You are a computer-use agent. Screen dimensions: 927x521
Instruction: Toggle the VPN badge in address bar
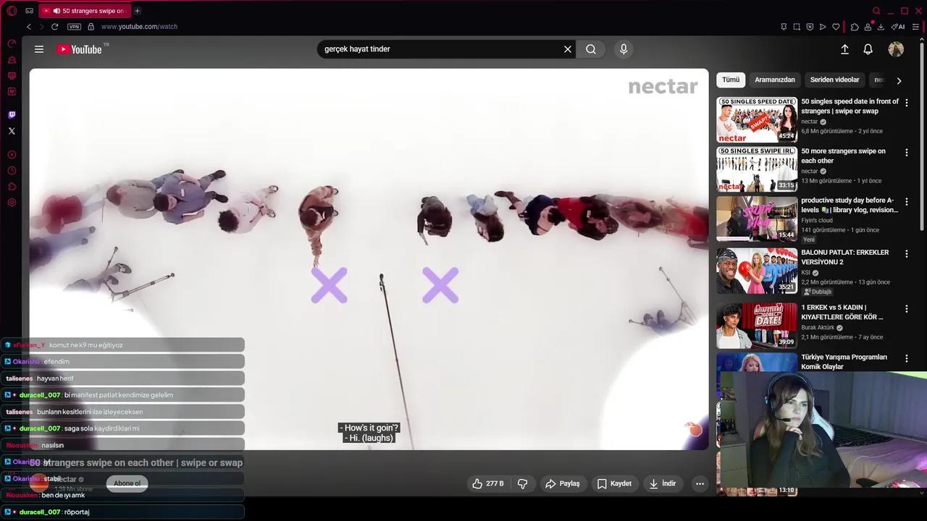[74, 27]
